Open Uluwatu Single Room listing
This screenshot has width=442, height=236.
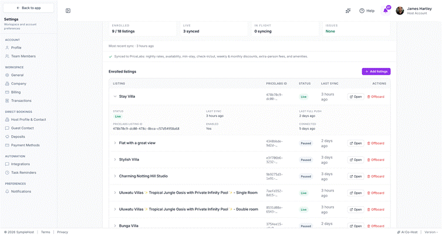click(356, 193)
